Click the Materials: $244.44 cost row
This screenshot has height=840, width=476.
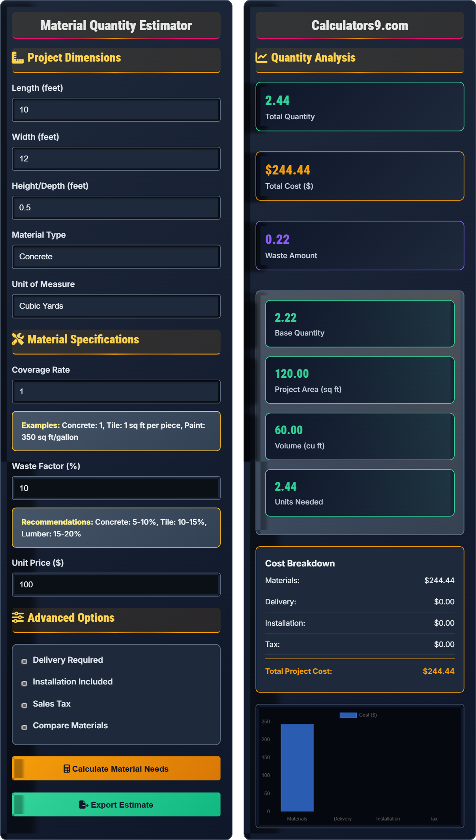tap(360, 580)
